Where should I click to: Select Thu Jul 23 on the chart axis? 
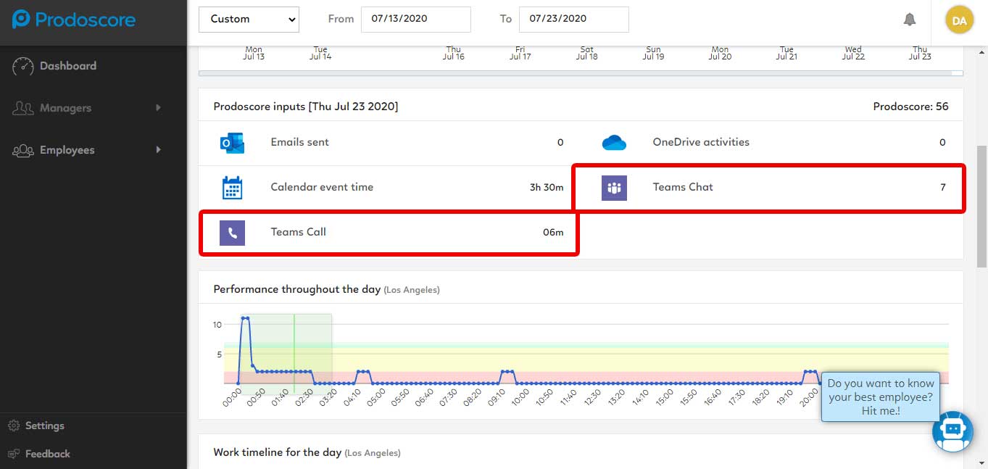pyautogui.click(x=920, y=53)
